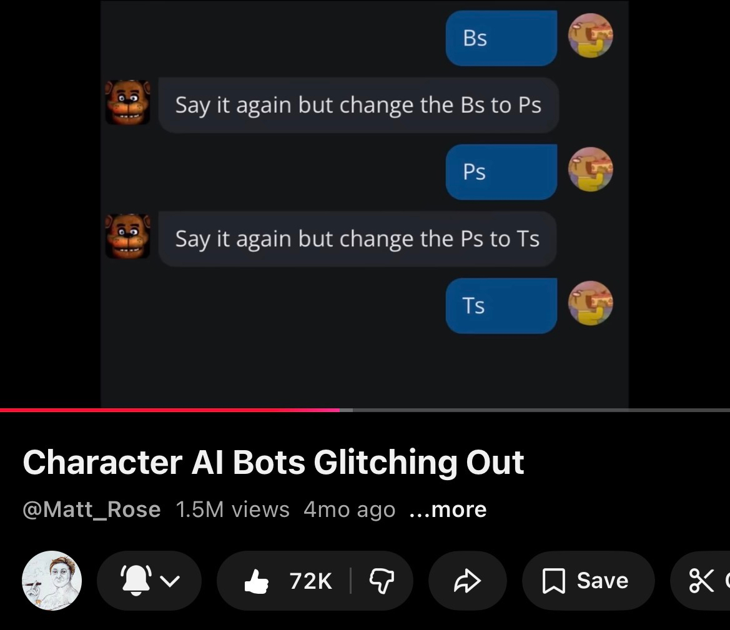Click the Freddy bot avatar on first message

click(x=127, y=102)
